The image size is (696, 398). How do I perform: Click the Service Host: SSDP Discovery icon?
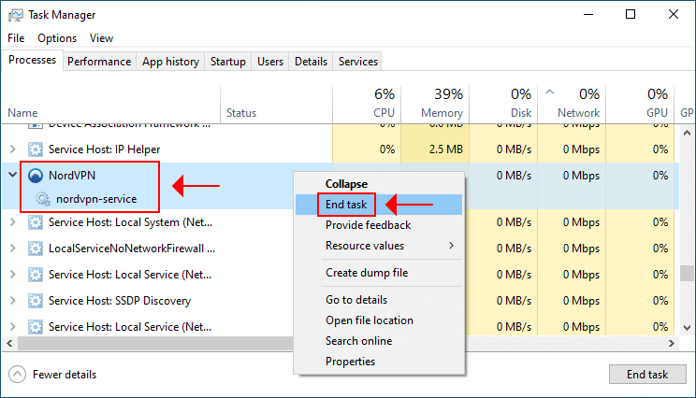(36, 301)
